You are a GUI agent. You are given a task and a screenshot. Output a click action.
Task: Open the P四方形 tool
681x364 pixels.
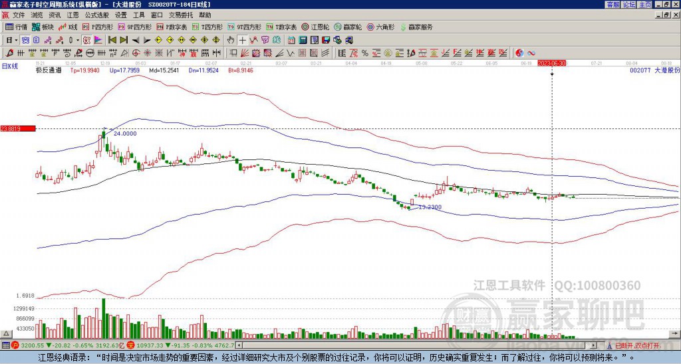(98, 27)
